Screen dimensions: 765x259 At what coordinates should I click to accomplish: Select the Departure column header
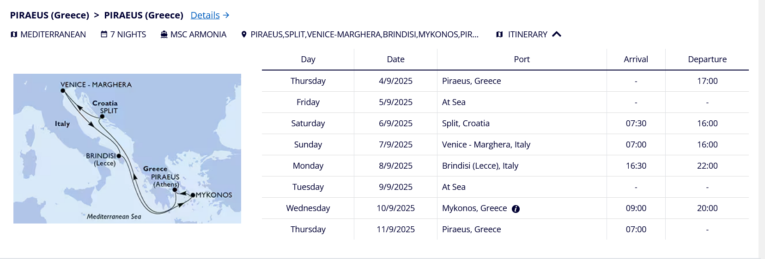(707, 59)
